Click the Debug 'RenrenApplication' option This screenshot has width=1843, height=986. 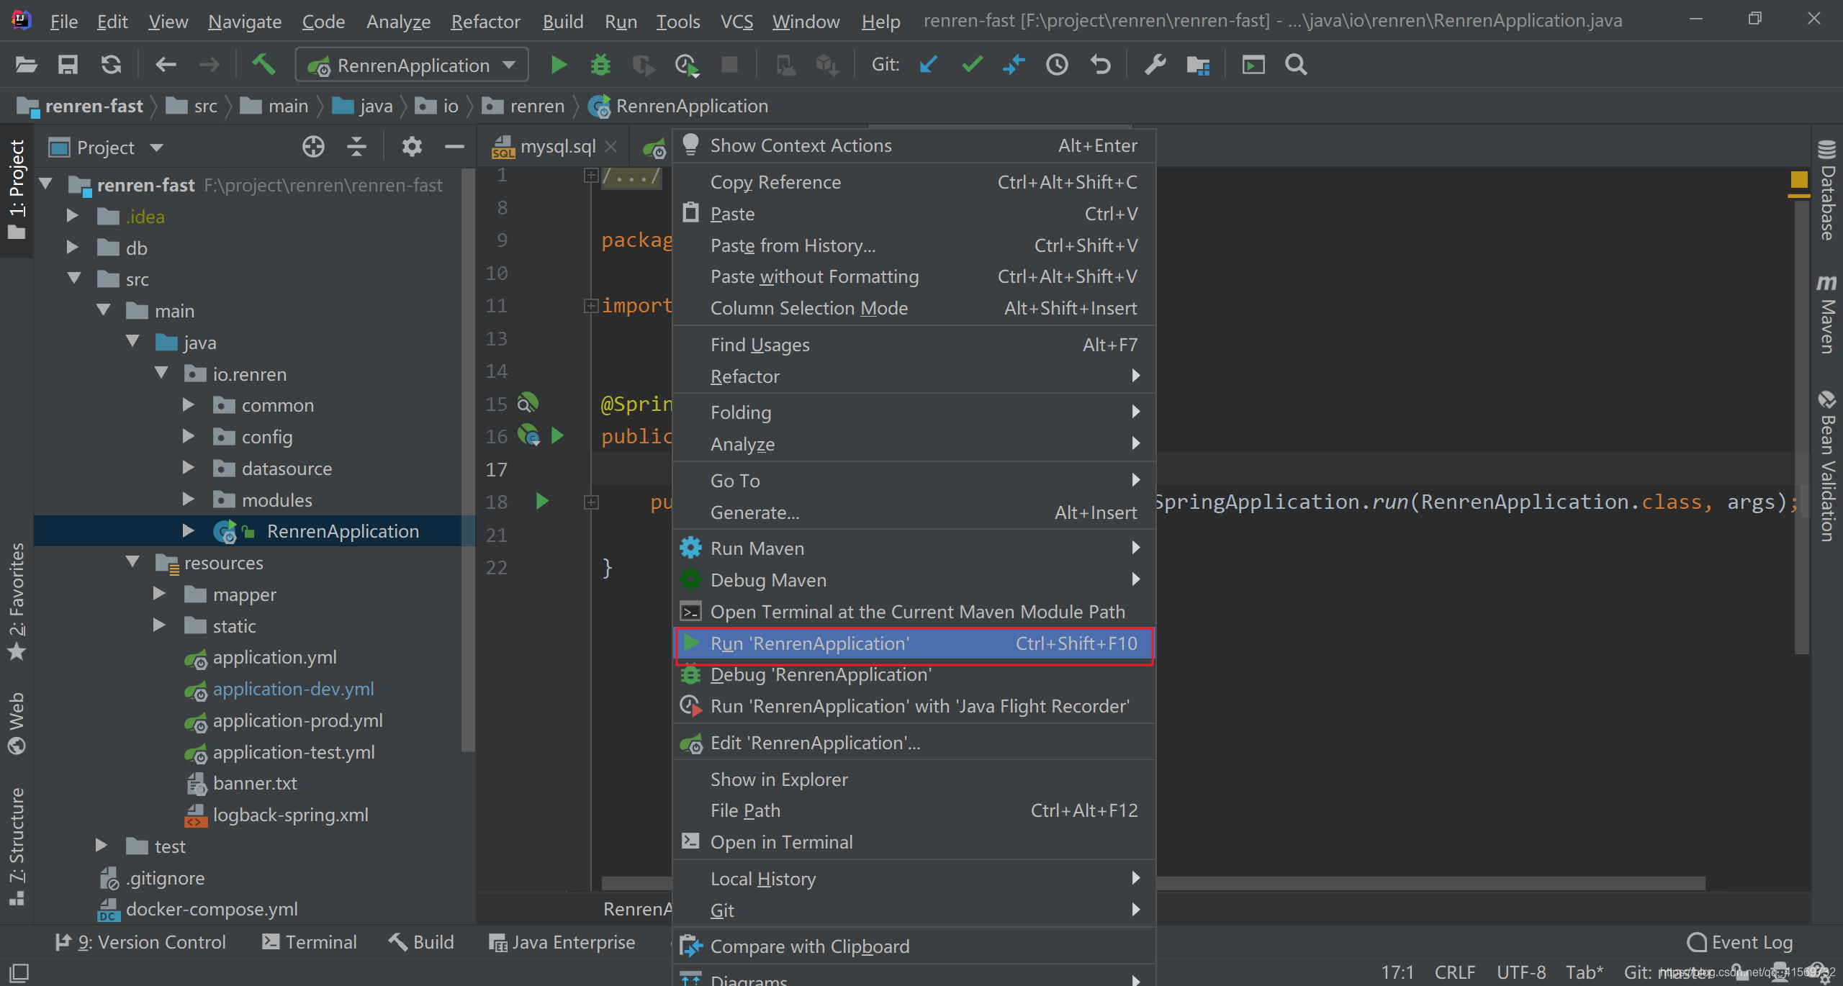point(820,674)
